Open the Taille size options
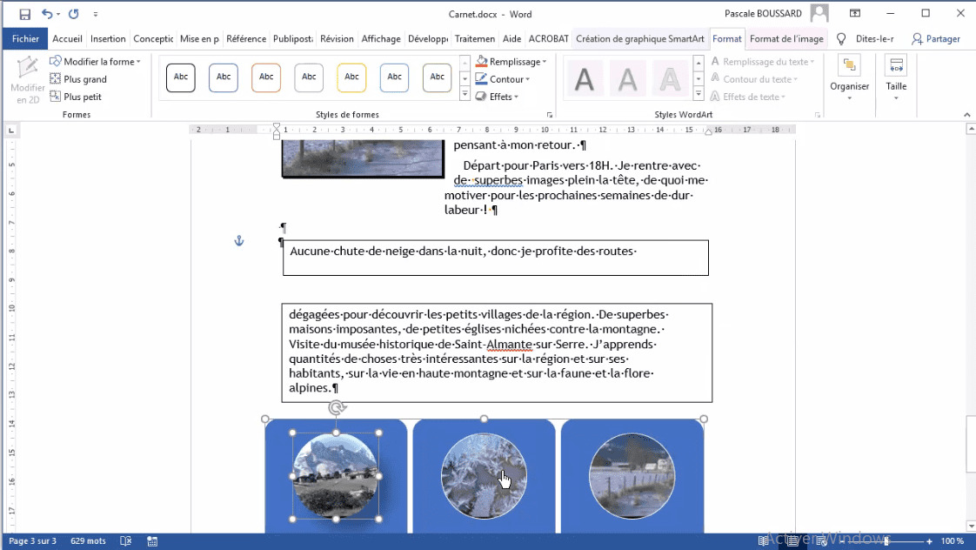976x550 pixels. coord(896,77)
